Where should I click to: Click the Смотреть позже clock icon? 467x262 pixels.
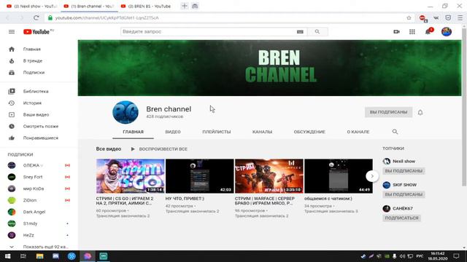(12, 126)
